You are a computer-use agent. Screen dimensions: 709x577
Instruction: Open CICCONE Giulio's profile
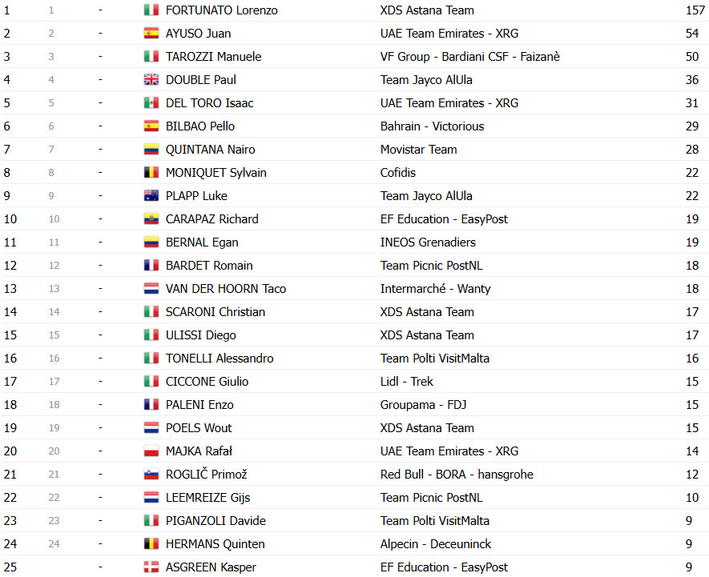pos(207,382)
